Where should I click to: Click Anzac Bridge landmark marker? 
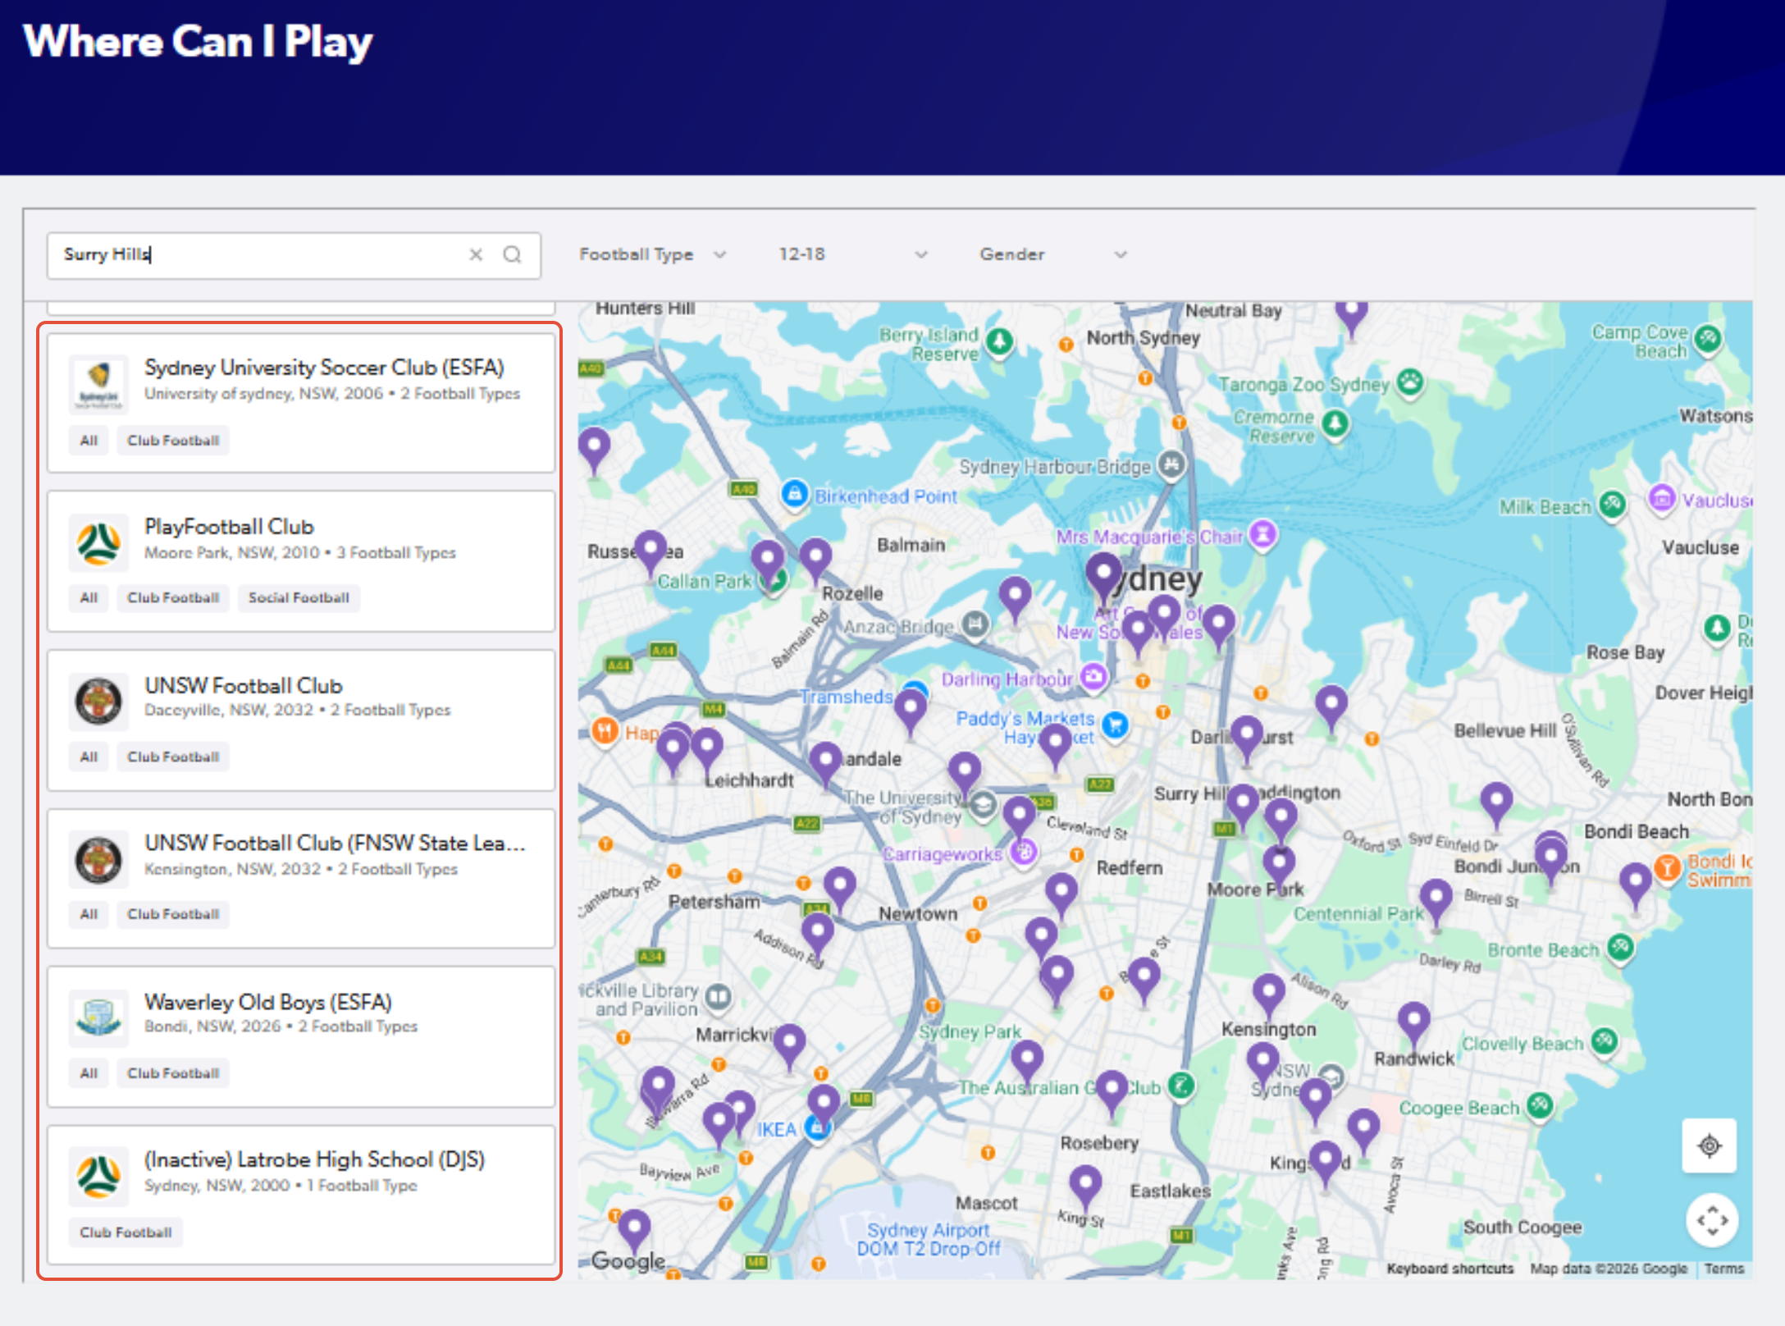(x=975, y=625)
